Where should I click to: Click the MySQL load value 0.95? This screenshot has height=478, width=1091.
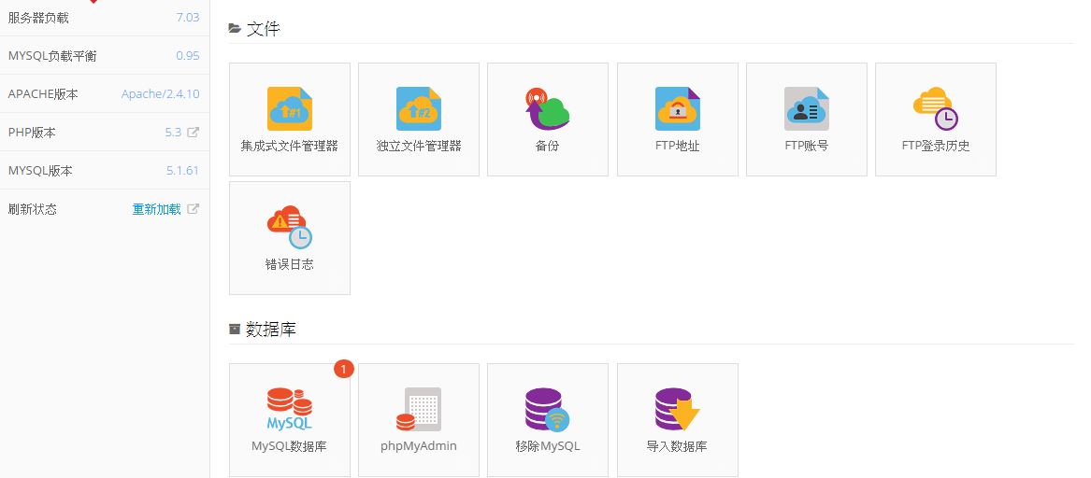[x=188, y=56]
